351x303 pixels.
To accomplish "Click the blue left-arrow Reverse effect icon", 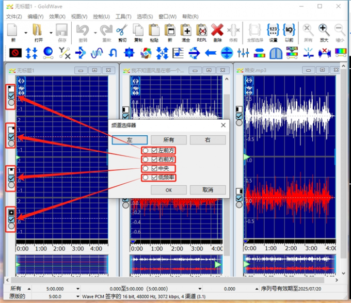I will coord(211,53).
